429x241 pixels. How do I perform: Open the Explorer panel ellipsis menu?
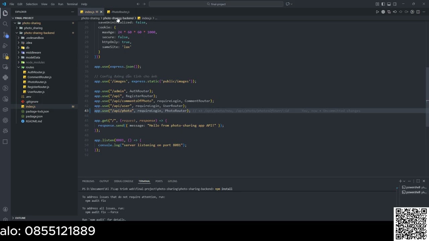coord(72,12)
